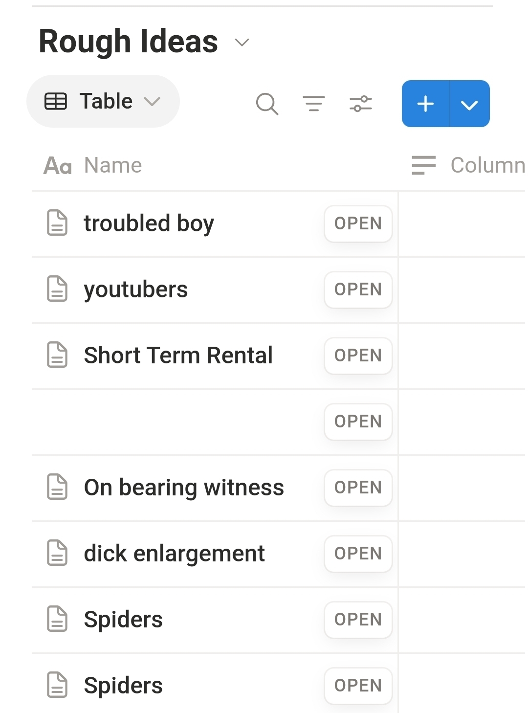The height and width of the screenshot is (713, 528).
Task: Click the page icon beside Short Term Rental
Action: click(x=57, y=355)
